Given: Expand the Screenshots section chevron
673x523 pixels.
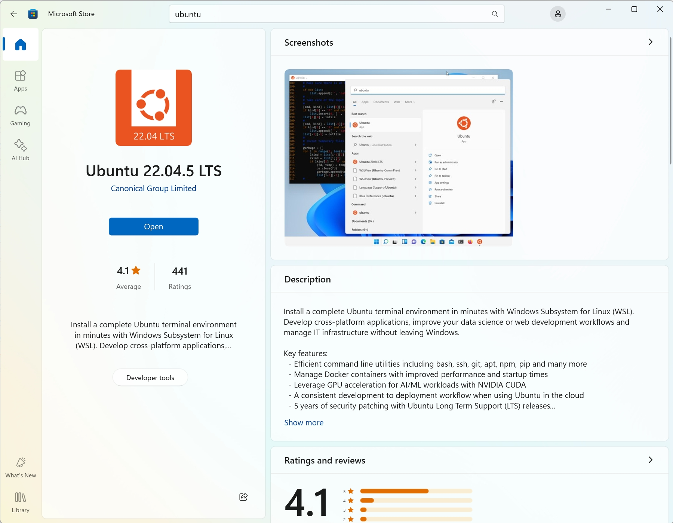Looking at the screenshot, I should coord(651,42).
